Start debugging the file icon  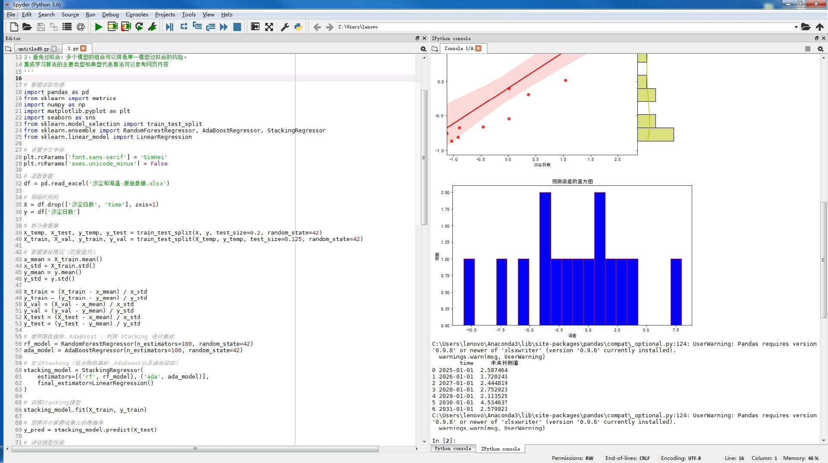tap(169, 27)
